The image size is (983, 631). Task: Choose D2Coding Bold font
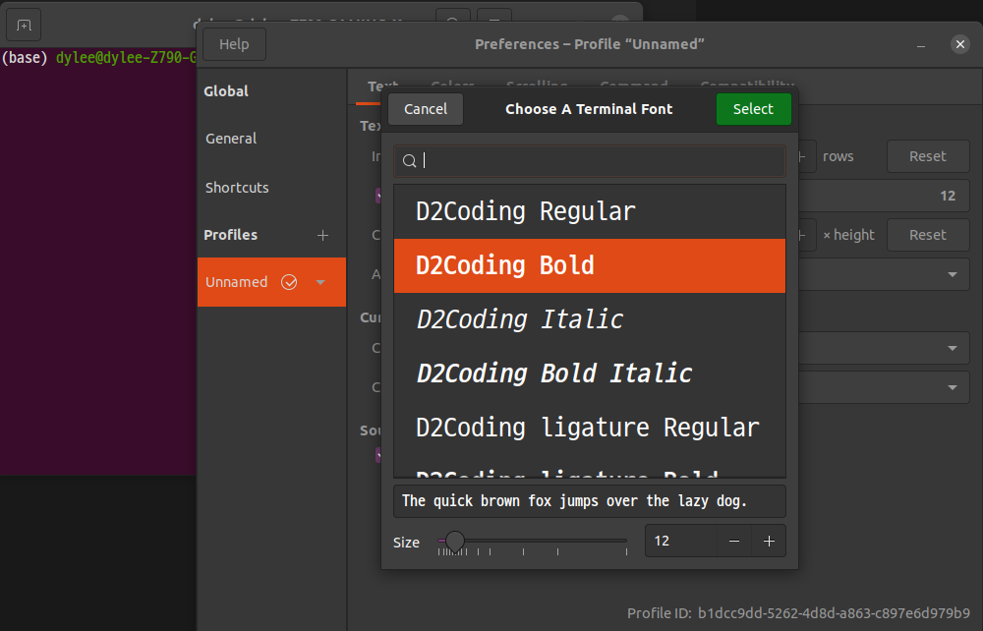[589, 265]
